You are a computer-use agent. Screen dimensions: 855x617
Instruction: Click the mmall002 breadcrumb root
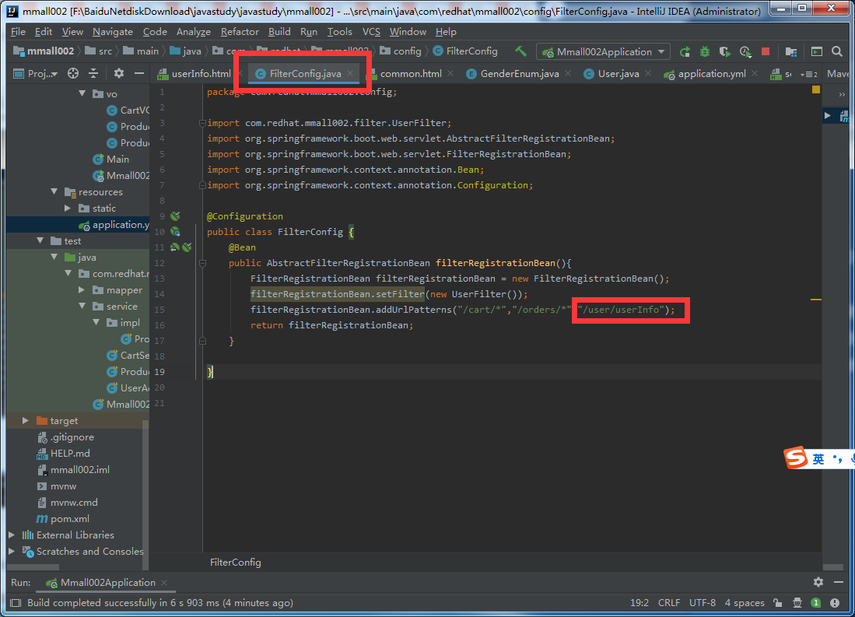[44, 51]
